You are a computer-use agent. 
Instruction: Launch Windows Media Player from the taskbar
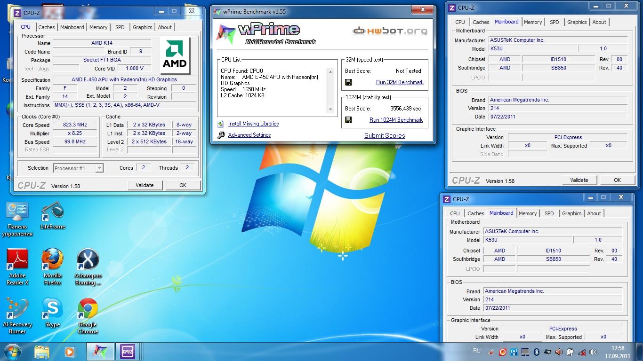click(x=69, y=352)
